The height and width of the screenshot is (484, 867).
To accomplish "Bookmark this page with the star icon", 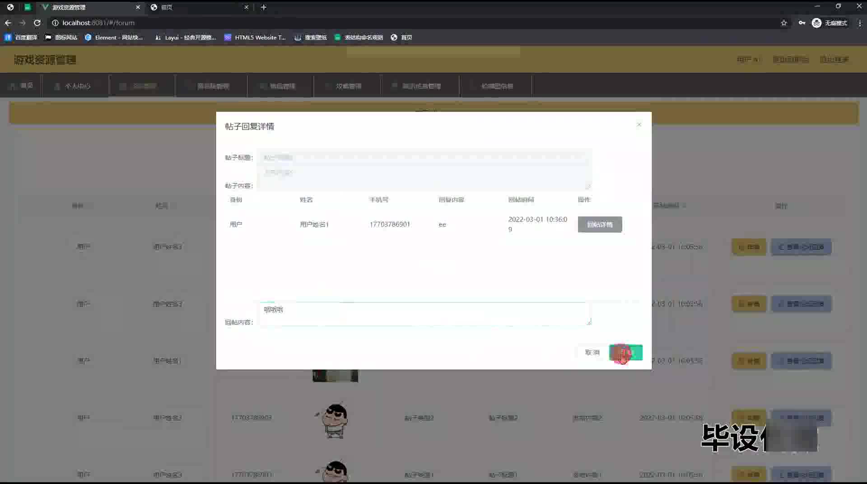I will click(x=784, y=23).
